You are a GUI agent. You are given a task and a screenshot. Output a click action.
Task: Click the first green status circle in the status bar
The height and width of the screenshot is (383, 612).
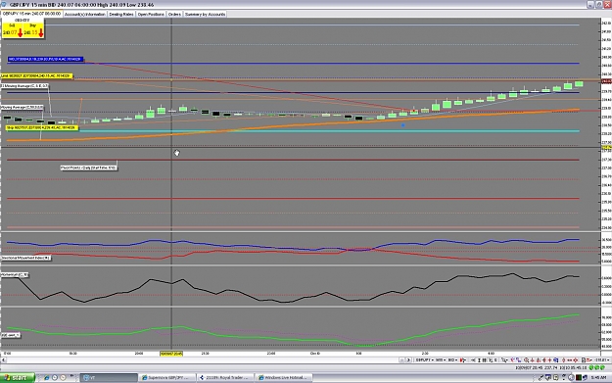590,367
